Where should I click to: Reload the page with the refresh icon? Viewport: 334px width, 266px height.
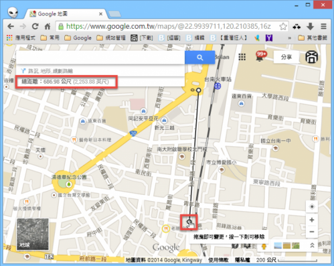pos(35,26)
